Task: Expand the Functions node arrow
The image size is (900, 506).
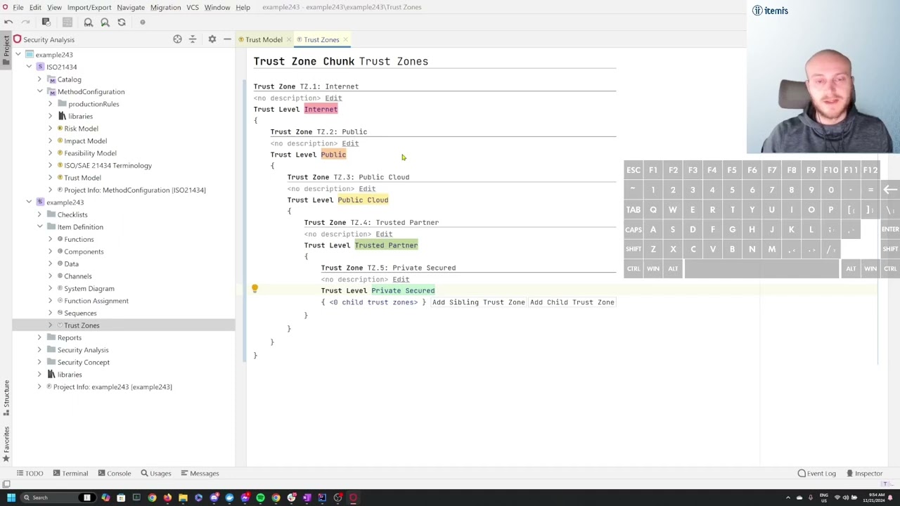Action: point(50,239)
